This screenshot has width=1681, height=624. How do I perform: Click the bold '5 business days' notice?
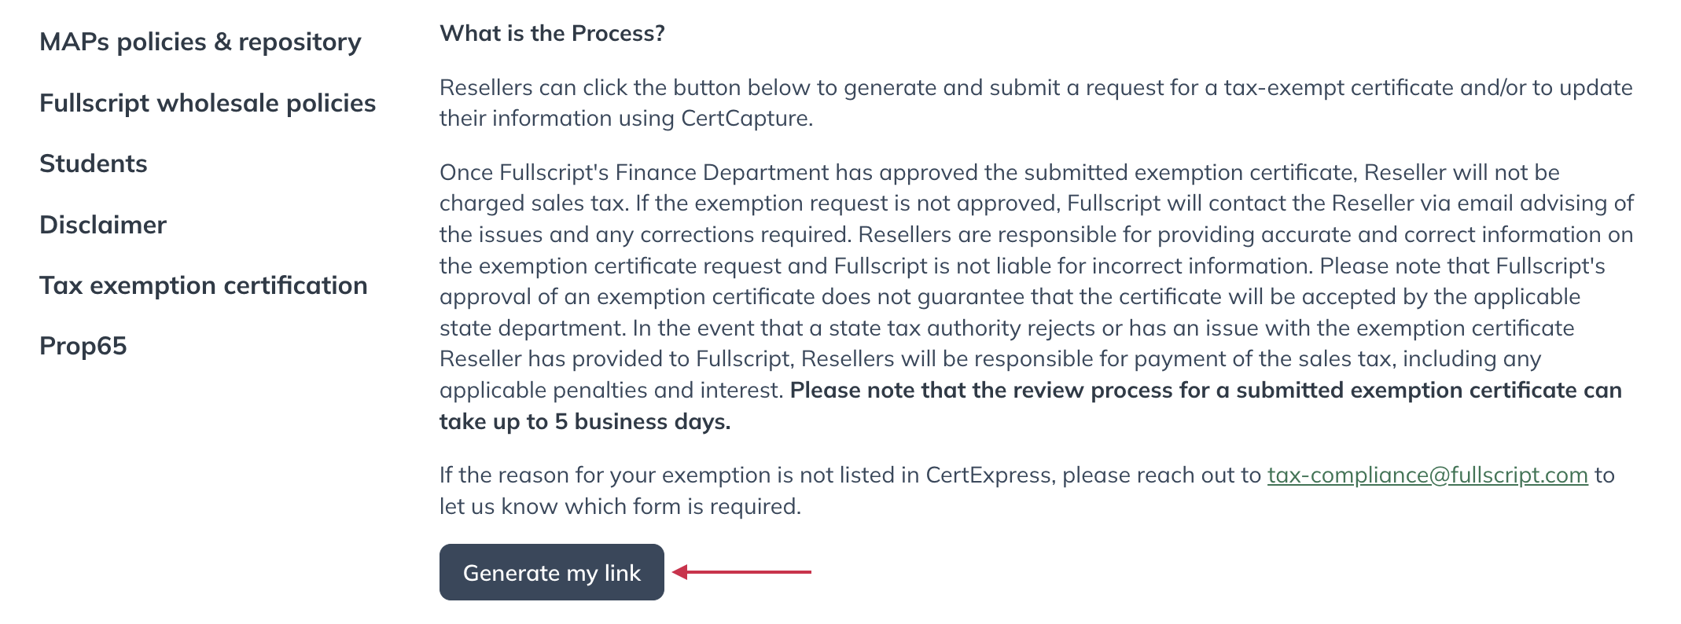(1031, 406)
